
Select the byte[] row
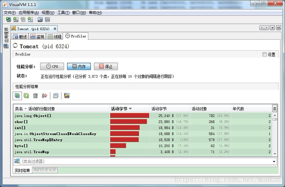(x=143, y=145)
